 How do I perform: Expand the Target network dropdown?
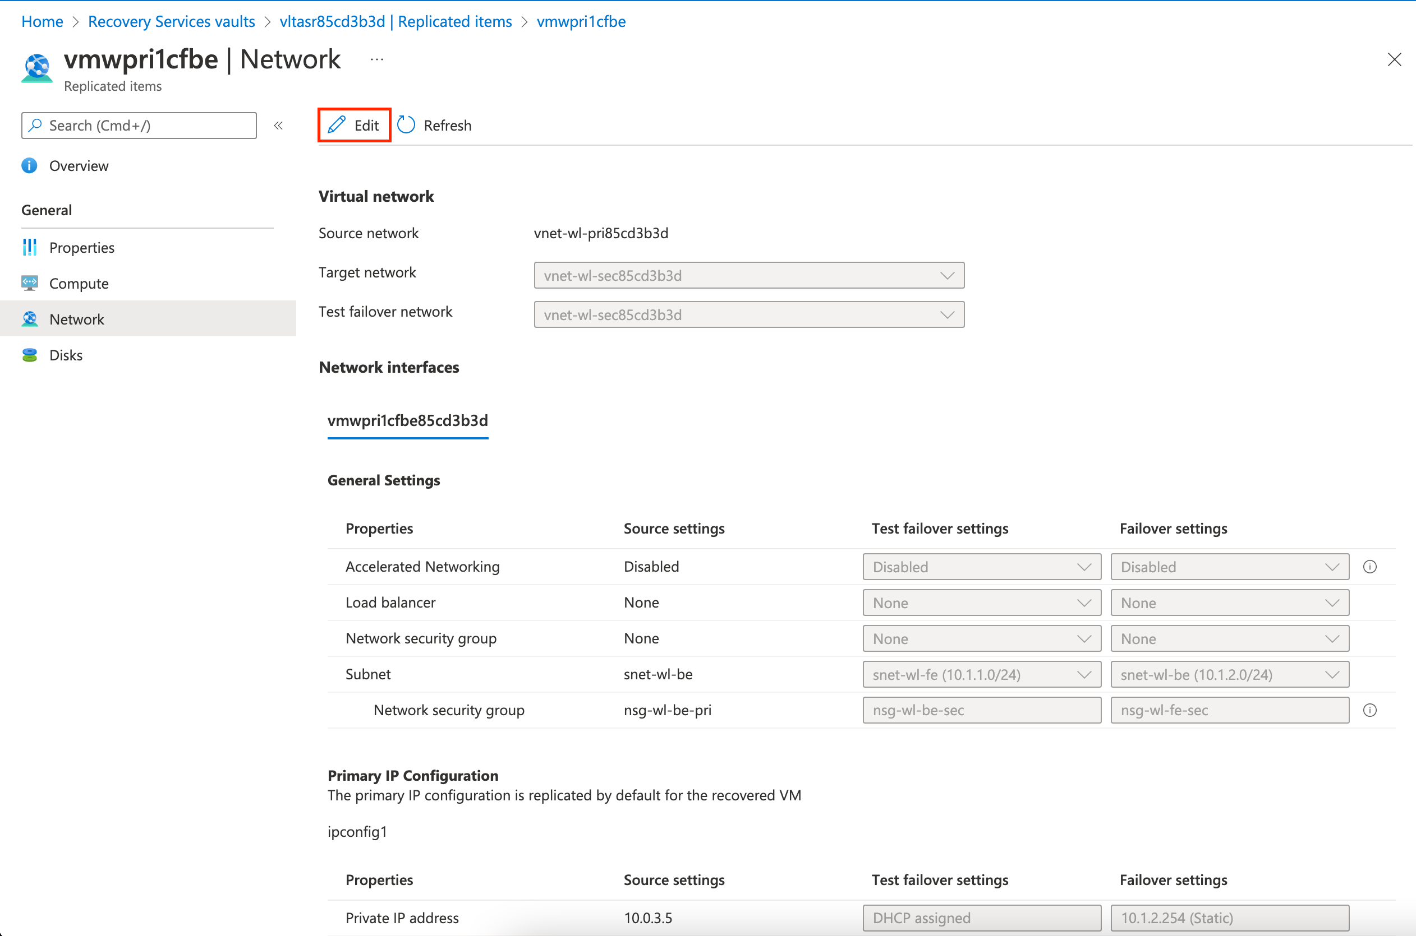point(748,275)
